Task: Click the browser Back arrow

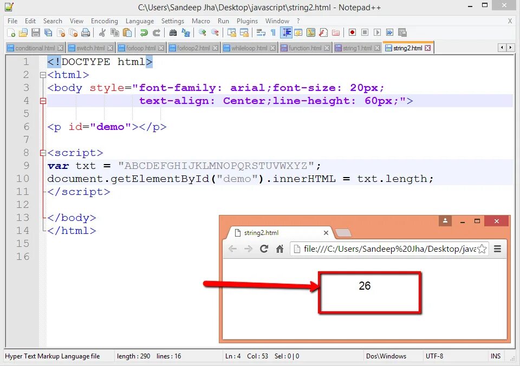Action: pyautogui.click(x=232, y=249)
